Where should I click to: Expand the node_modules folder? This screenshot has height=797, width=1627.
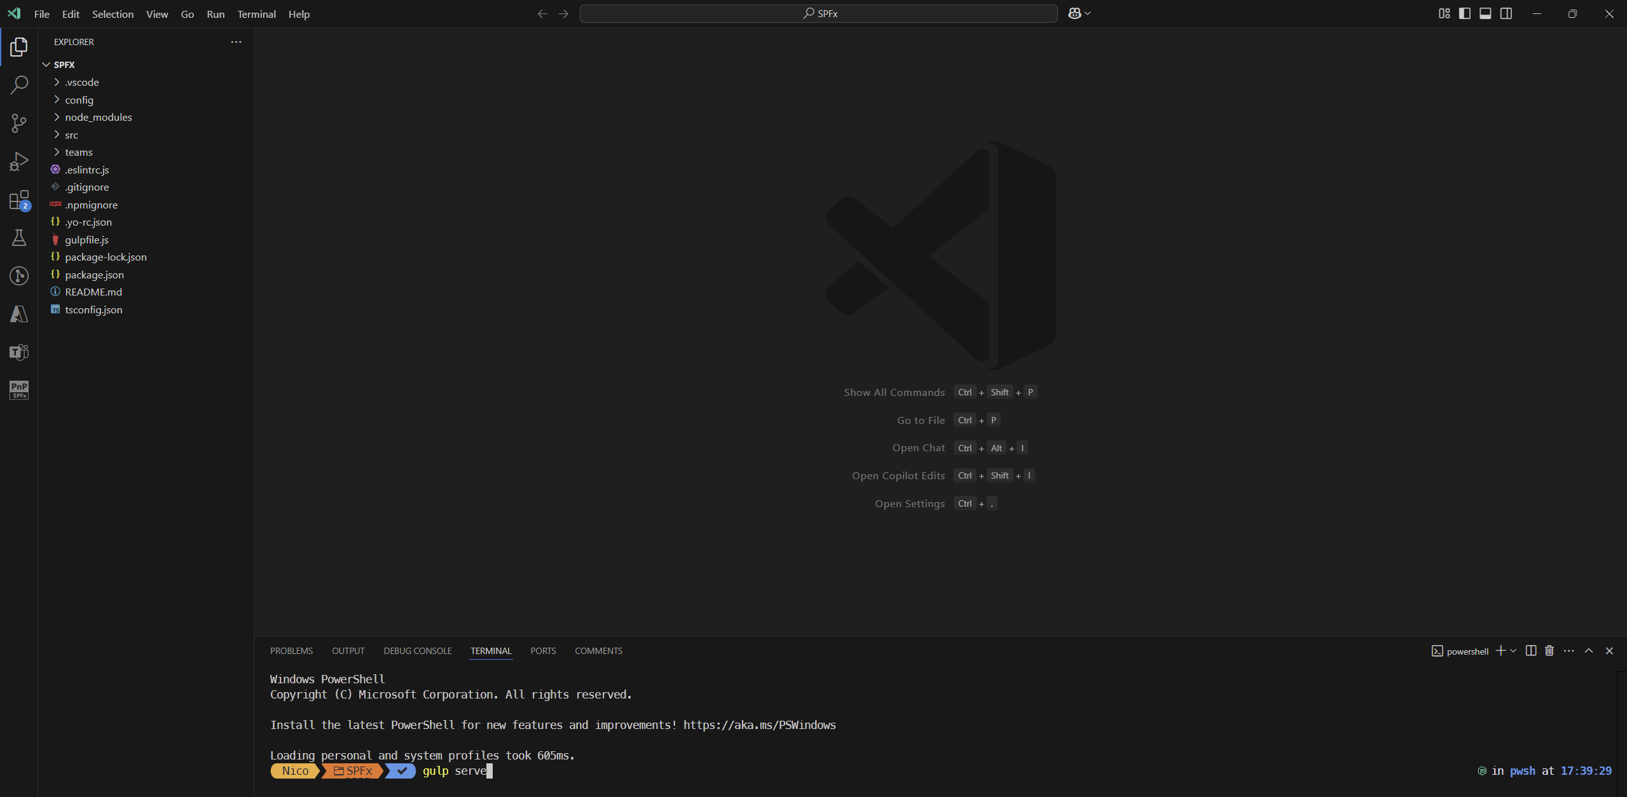[x=98, y=117]
